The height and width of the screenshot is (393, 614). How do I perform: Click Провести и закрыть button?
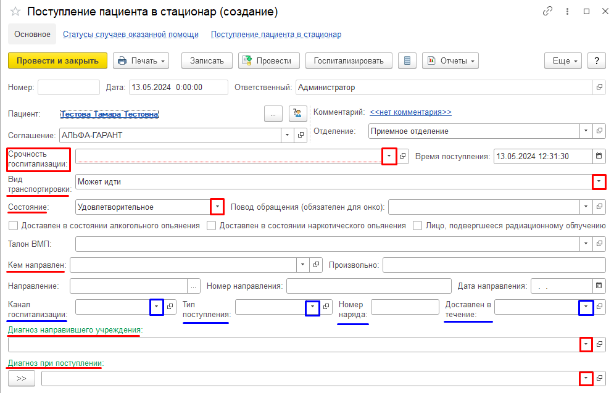coord(57,60)
